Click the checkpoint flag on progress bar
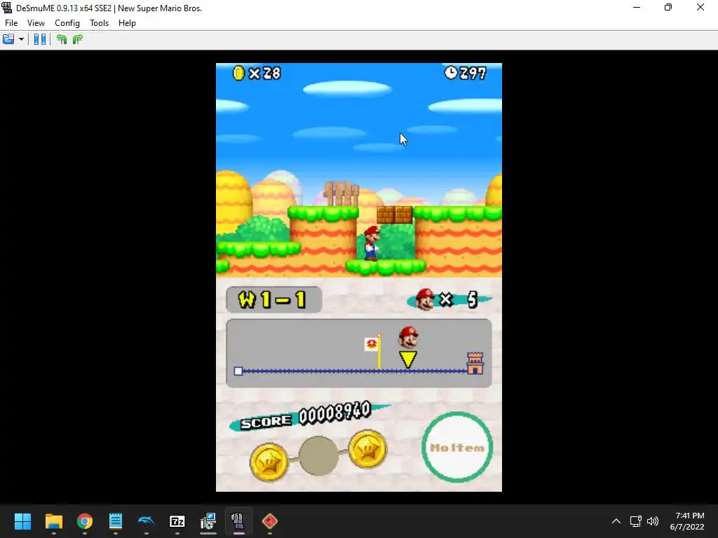 (374, 350)
